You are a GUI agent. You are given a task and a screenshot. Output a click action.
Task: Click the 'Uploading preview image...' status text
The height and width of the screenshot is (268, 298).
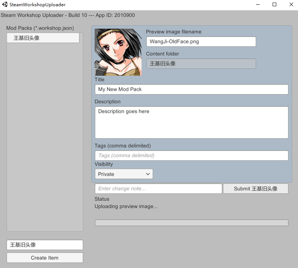click(x=126, y=206)
